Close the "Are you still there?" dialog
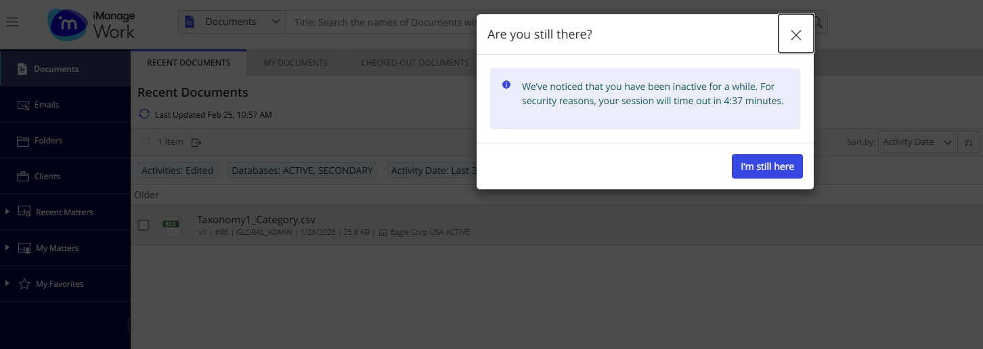 [795, 35]
